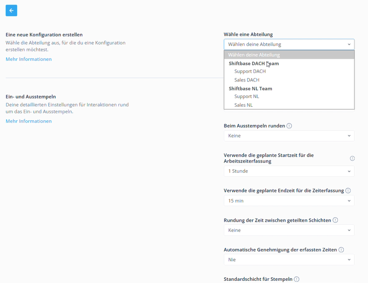The image size is (368, 283).
Task: Collapse the Wähle eine Abteilung select box
Action: (x=289, y=44)
